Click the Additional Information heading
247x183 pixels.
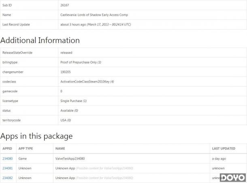pyautogui.click(x=40, y=40)
